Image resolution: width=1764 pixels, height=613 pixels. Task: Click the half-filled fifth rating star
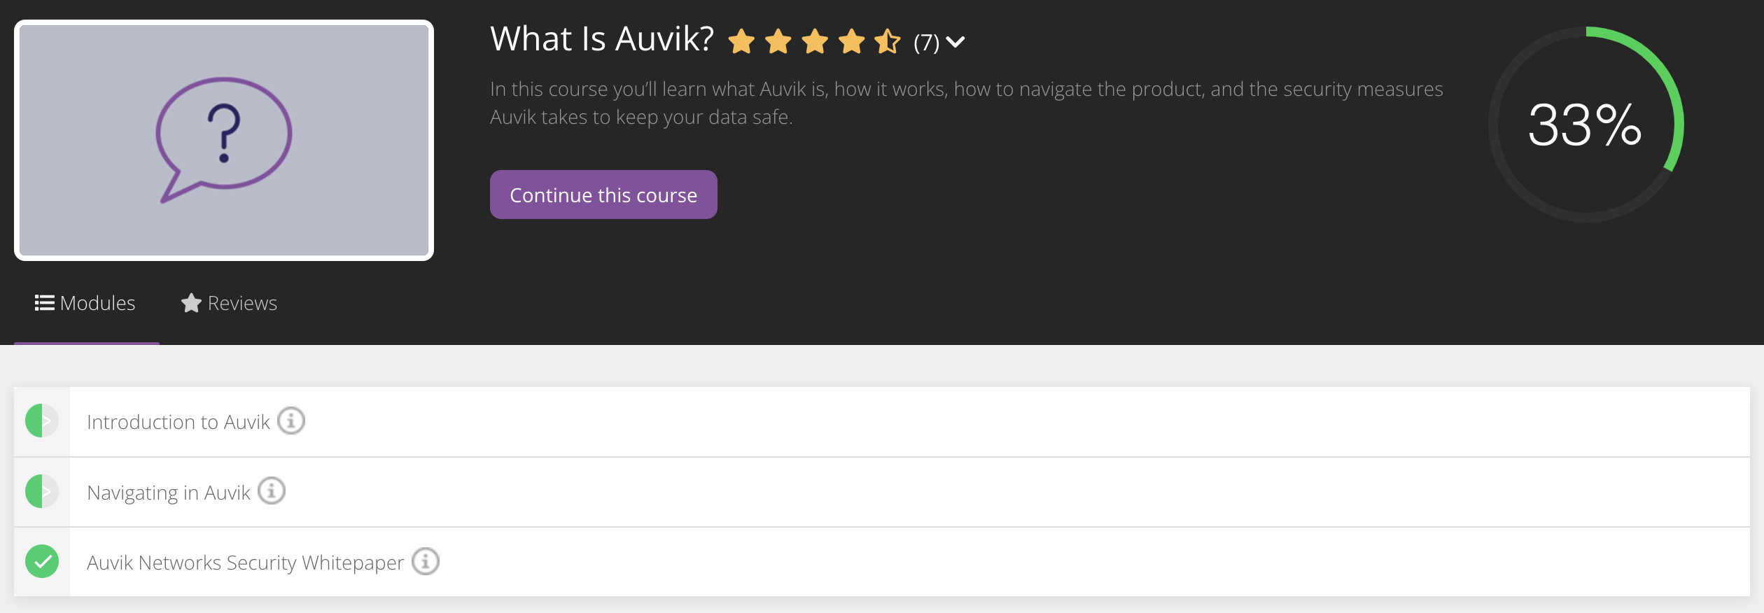[x=888, y=42]
